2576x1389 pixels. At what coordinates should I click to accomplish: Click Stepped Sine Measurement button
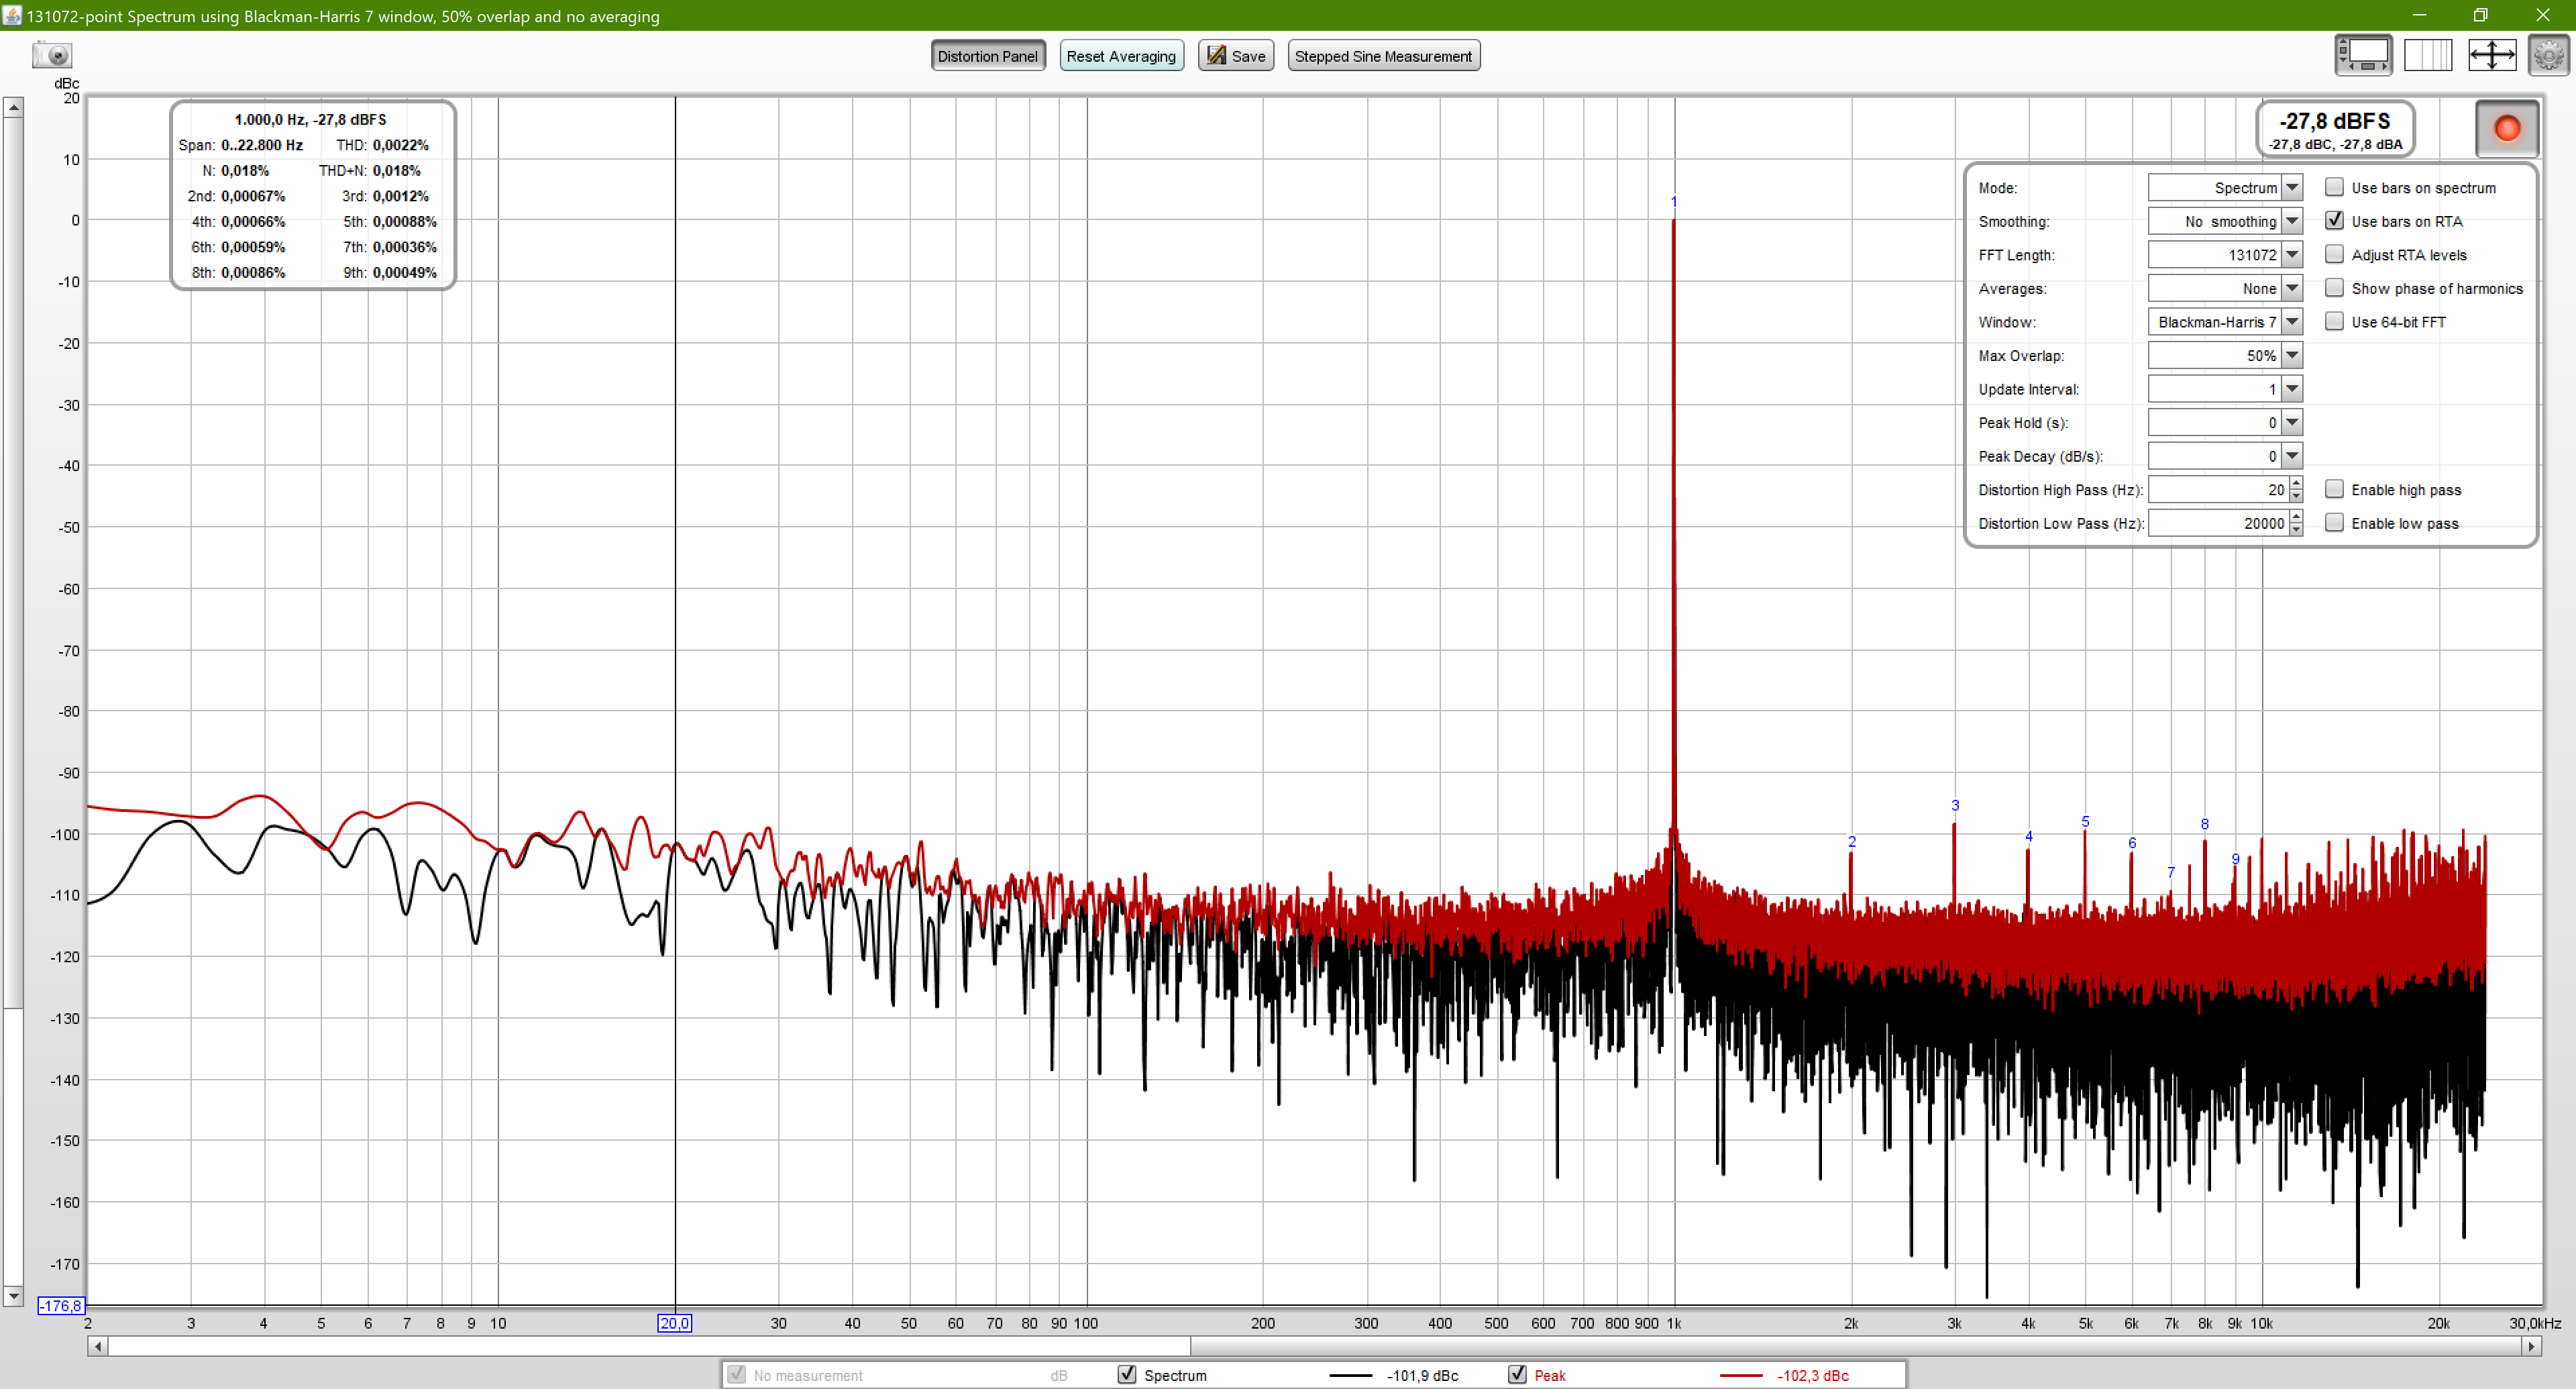click(1382, 56)
